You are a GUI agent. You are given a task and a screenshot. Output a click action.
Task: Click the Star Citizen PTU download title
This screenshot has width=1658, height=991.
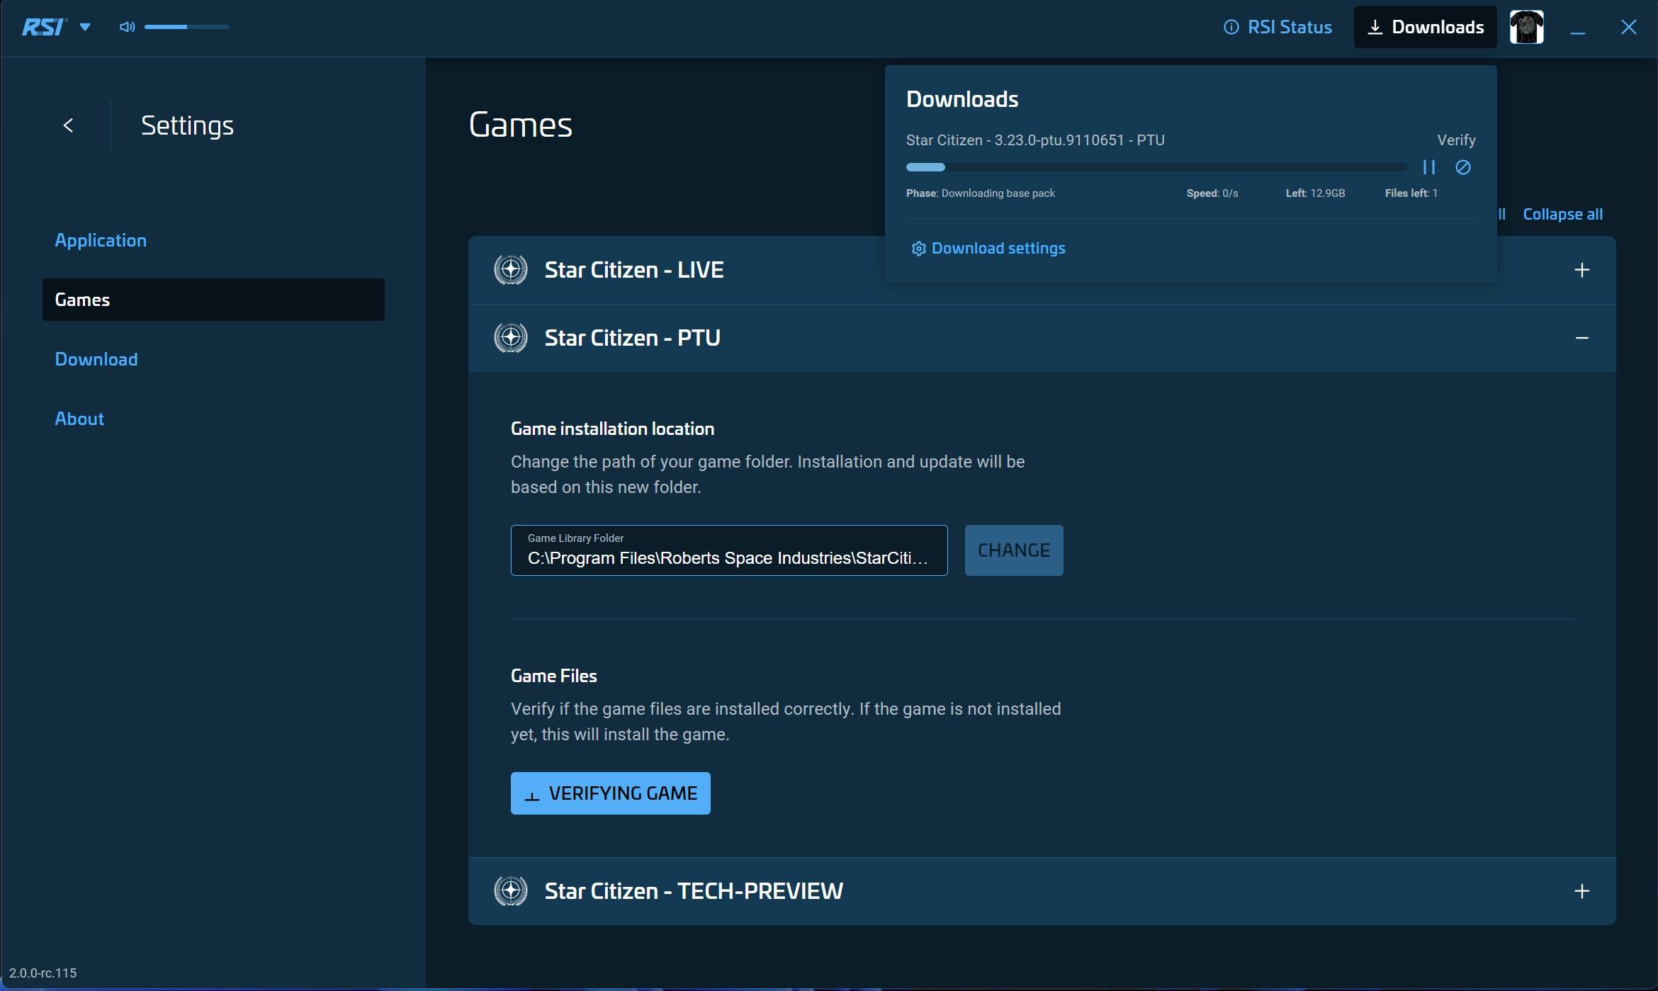point(1035,140)
